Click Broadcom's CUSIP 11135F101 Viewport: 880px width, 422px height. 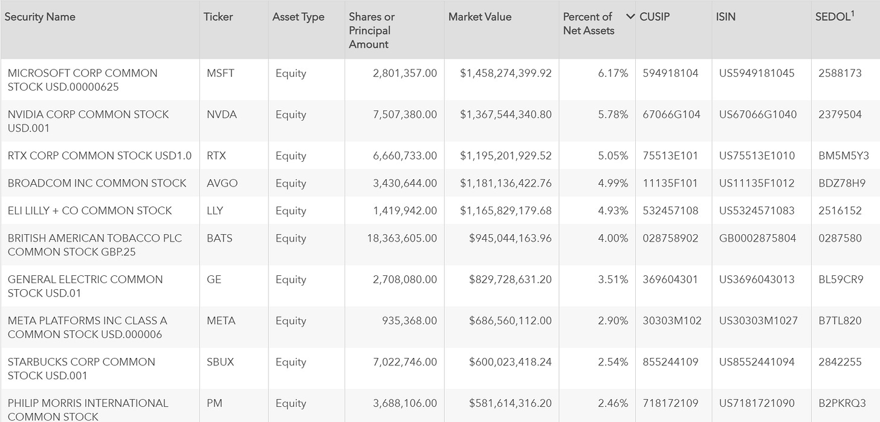(670, 183)
